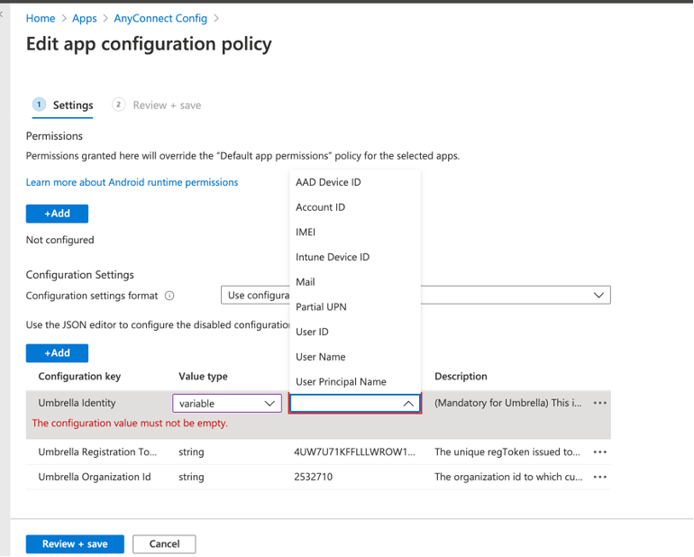Click the Value type column header
Image resolution: width=694 pixels, height=557 pixels.
pos(203,377)
